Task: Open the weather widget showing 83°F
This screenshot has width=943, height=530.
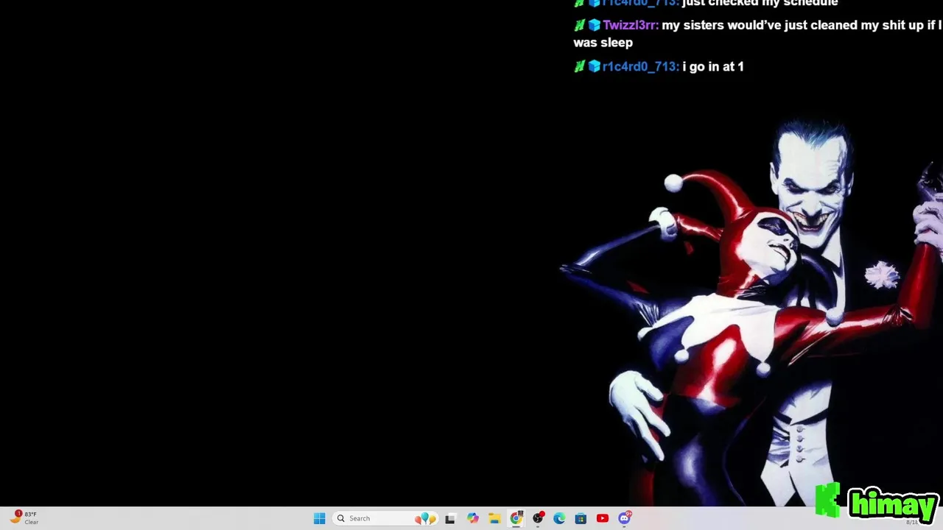Action: [24, 517]
